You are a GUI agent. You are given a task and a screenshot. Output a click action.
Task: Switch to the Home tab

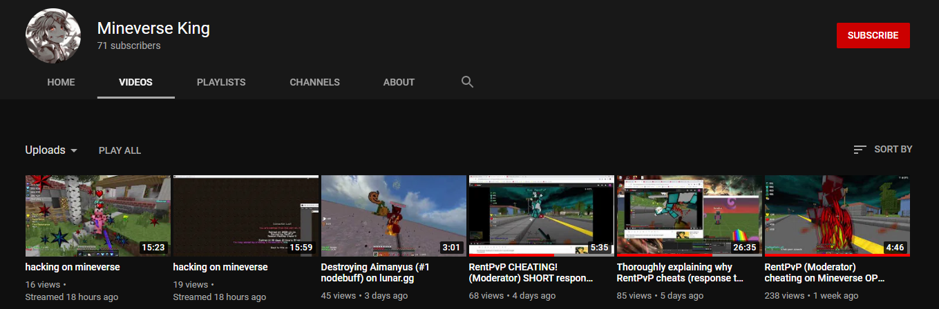click(61, 82)
